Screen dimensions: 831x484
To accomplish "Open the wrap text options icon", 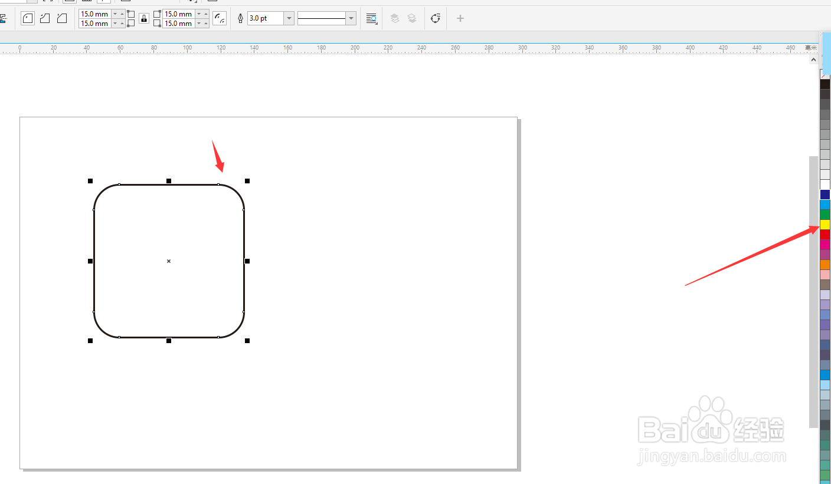I will [371, 18].
